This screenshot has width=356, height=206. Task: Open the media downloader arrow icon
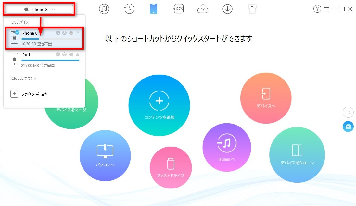227,9
